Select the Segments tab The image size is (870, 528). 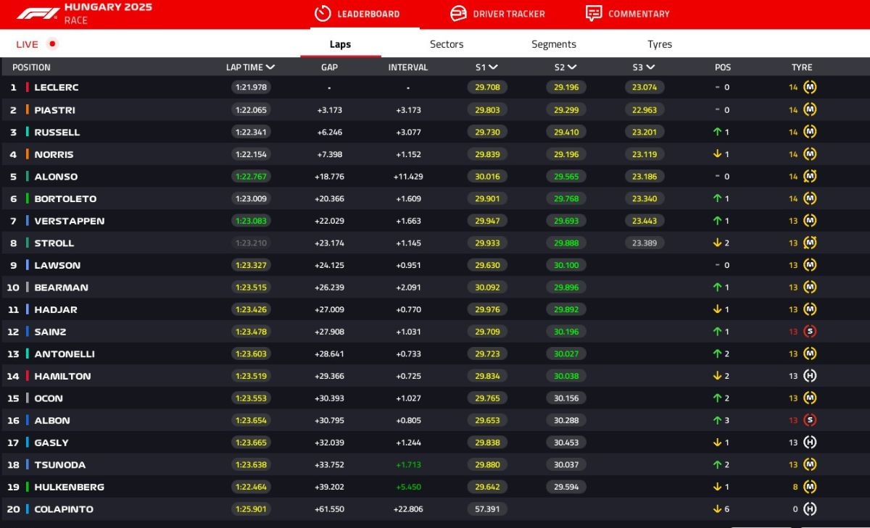pyautogui.click(x=553, y=44)
